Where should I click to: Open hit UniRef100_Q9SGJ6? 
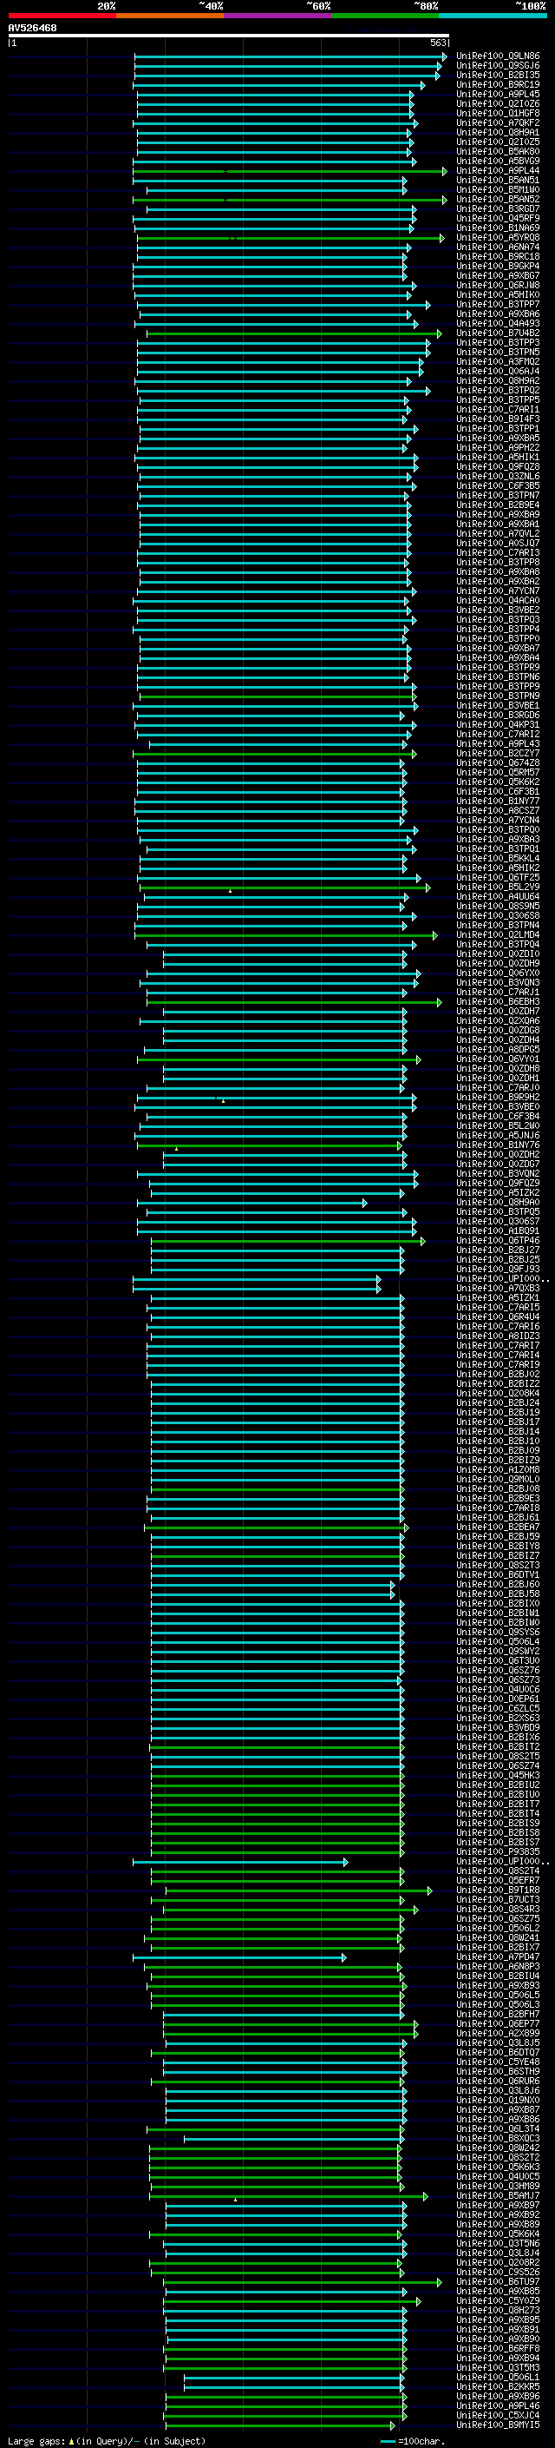498,66
